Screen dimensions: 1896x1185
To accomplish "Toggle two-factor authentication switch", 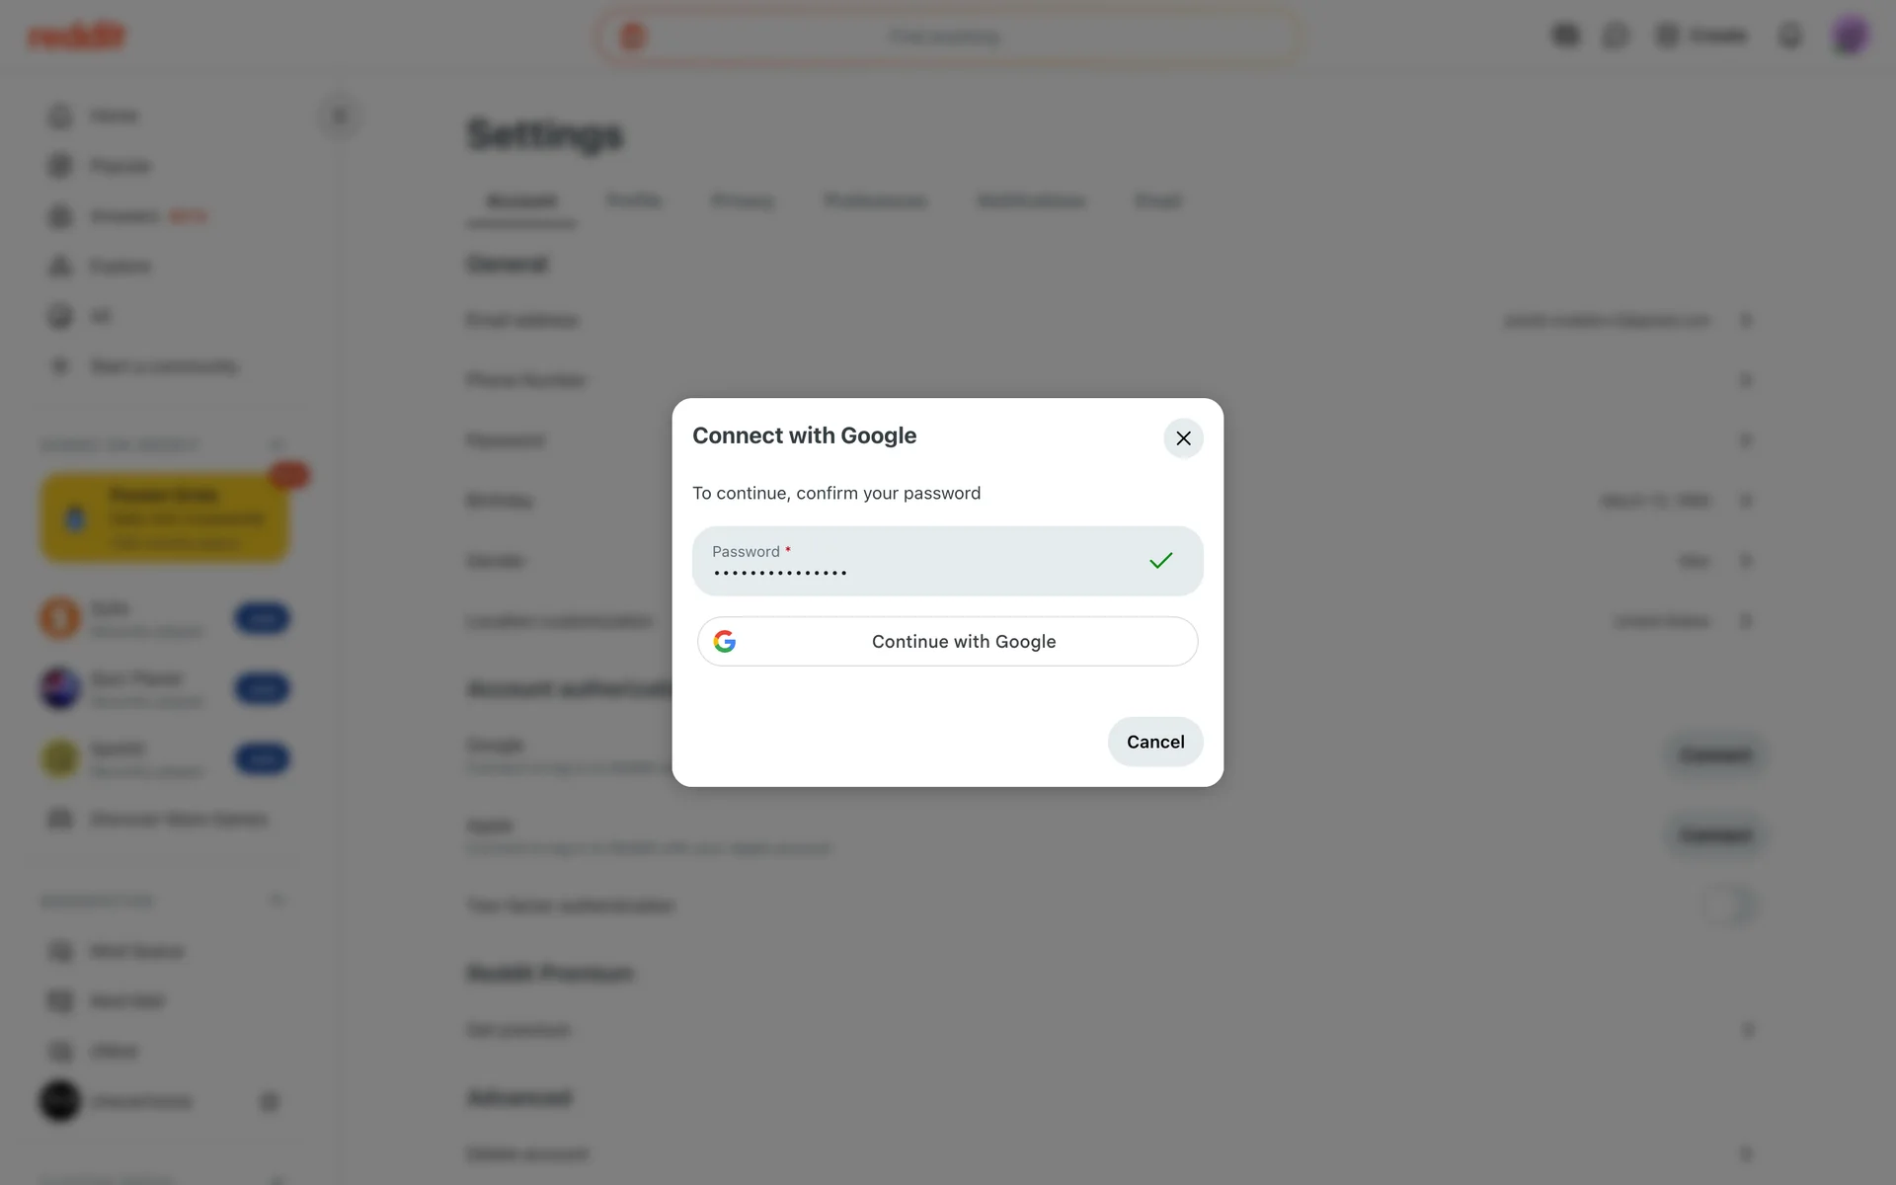I will point(1730,905).
